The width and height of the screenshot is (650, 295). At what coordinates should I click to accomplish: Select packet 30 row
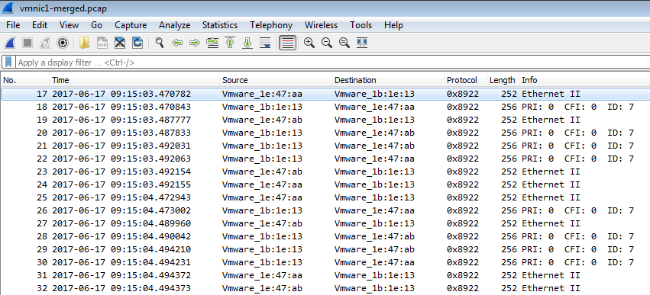[x=325, y=262]
